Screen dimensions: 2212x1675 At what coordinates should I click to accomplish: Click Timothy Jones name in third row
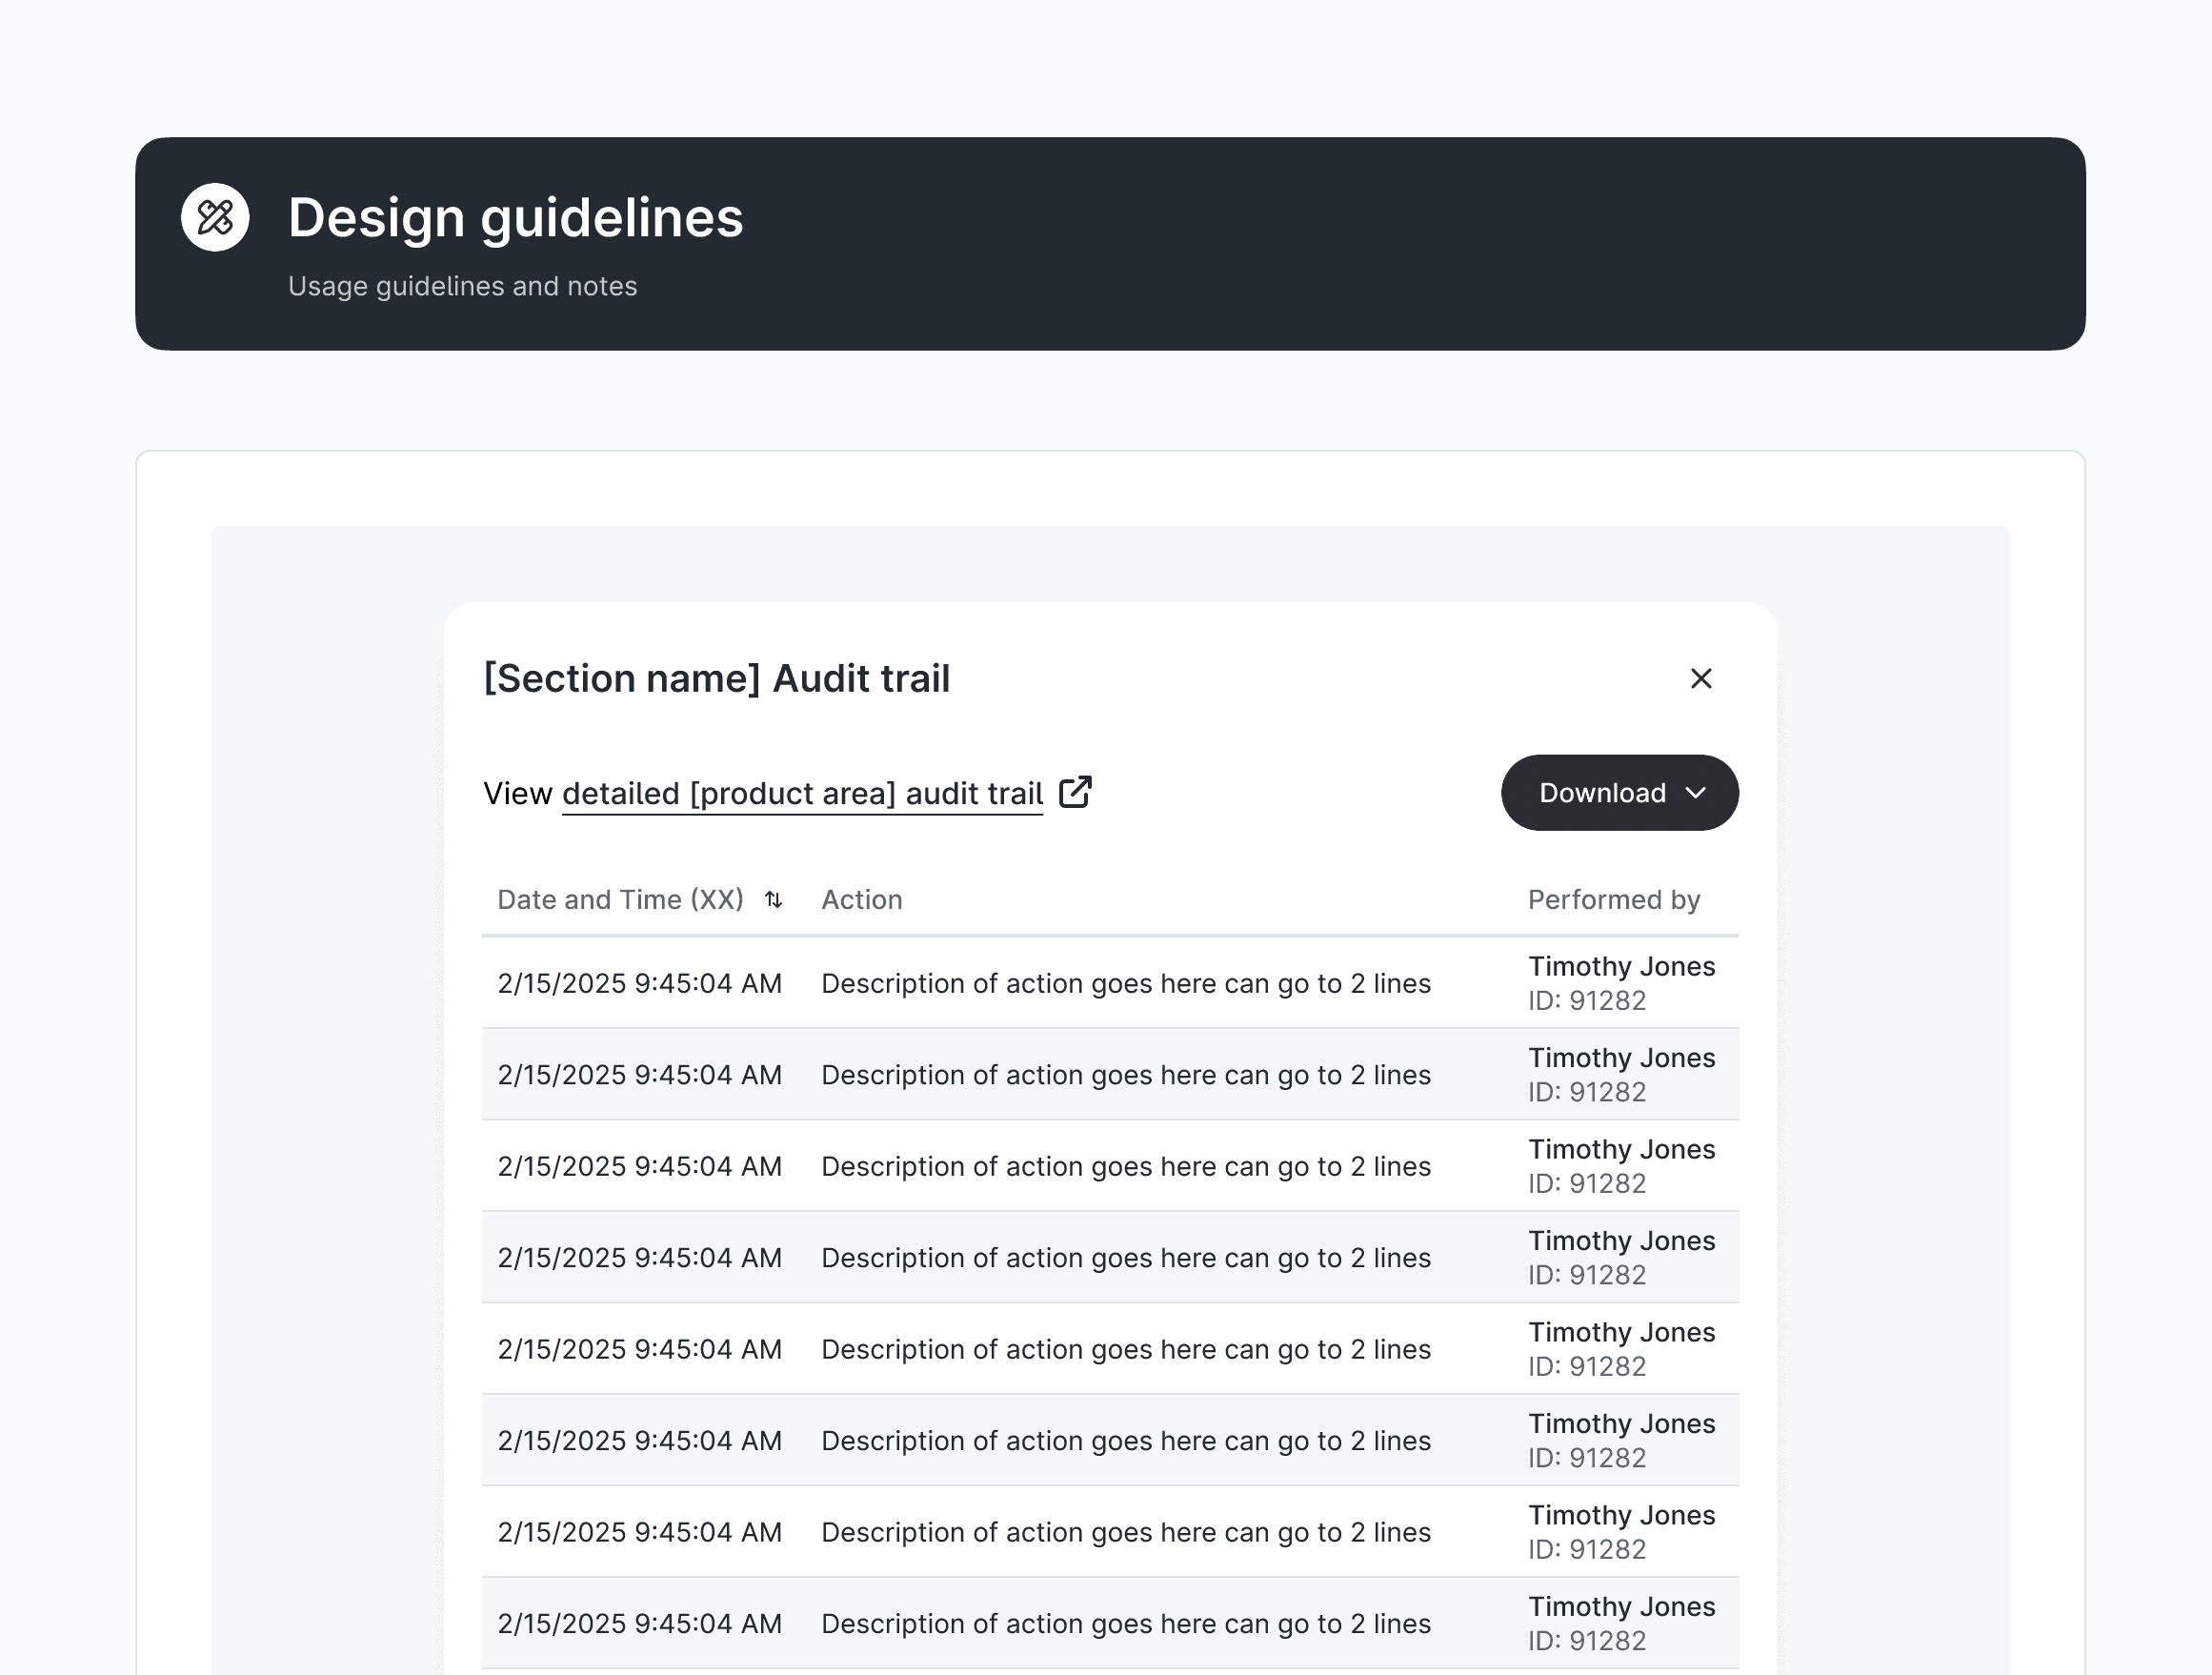1621,1149
